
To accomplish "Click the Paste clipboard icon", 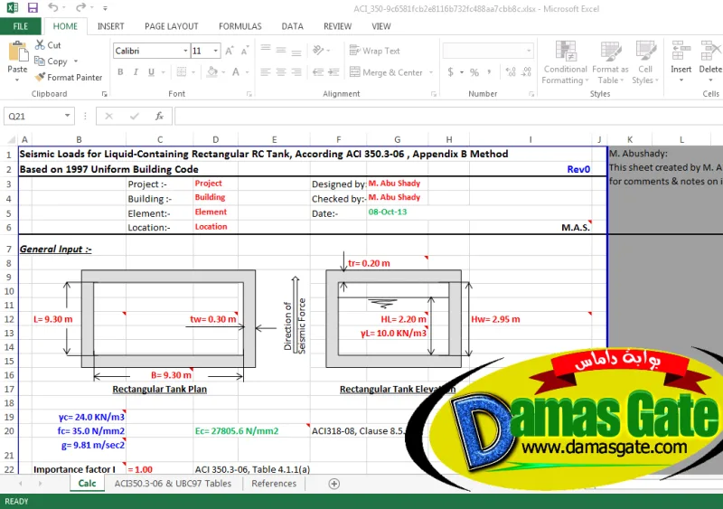I will click(18, 52).
